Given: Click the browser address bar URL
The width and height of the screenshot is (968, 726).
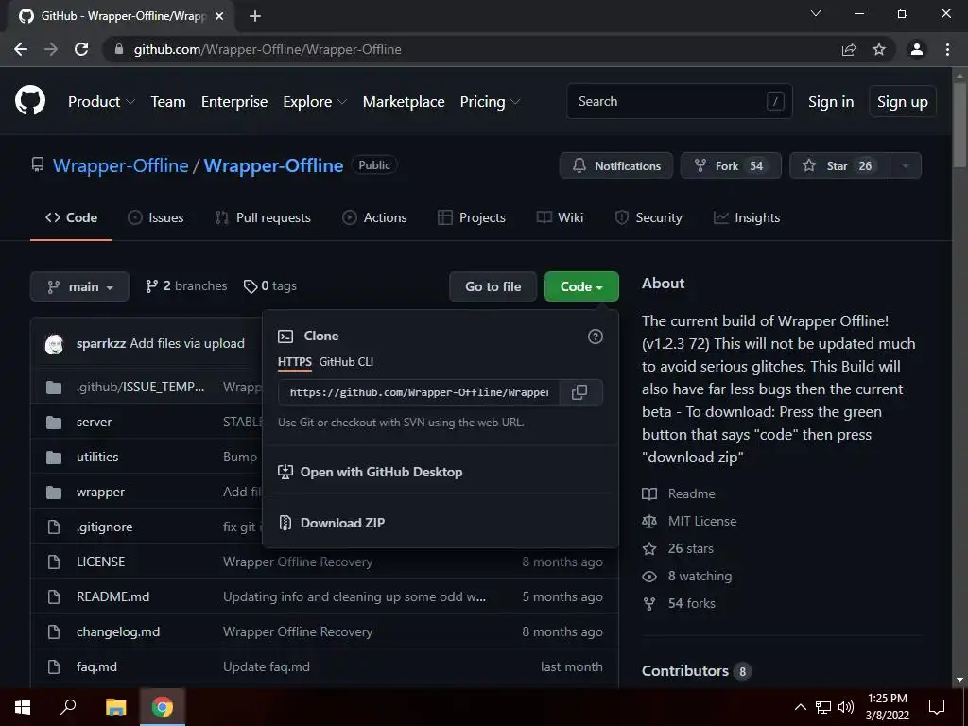Looking at the screenshot, I should click(268, 49).
